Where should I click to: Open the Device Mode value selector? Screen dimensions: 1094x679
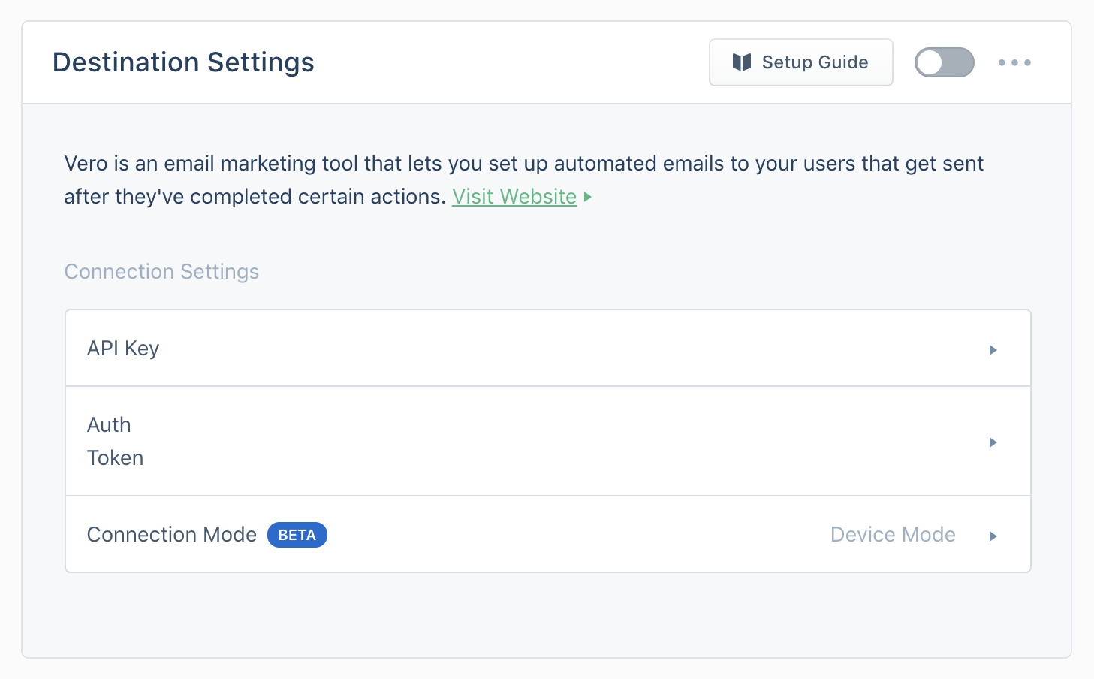pyautogui.click(x=893, y=535)
